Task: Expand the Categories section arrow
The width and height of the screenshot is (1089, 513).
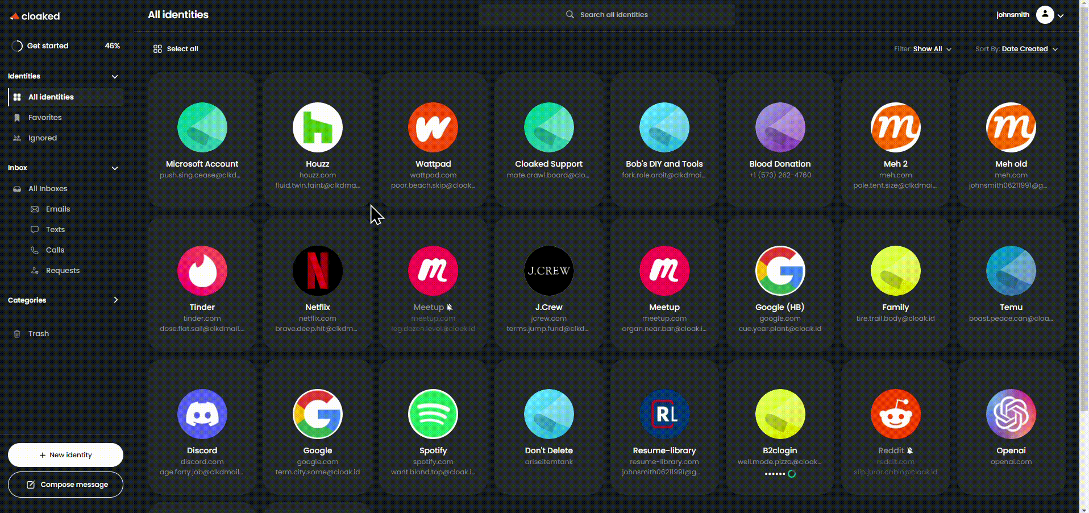Action: coord(116,300)
